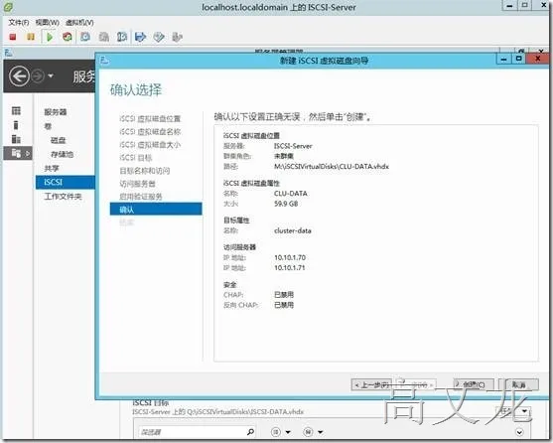Viewport: 553px width, 443px height.
Task: Click the dashboard grid icon in sidebar
Action: 16,111
